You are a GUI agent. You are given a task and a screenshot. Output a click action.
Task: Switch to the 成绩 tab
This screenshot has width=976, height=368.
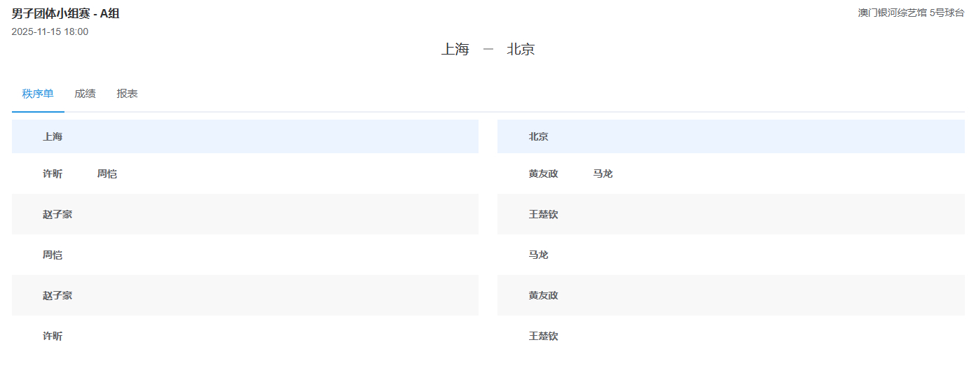[x=85, y=94]
